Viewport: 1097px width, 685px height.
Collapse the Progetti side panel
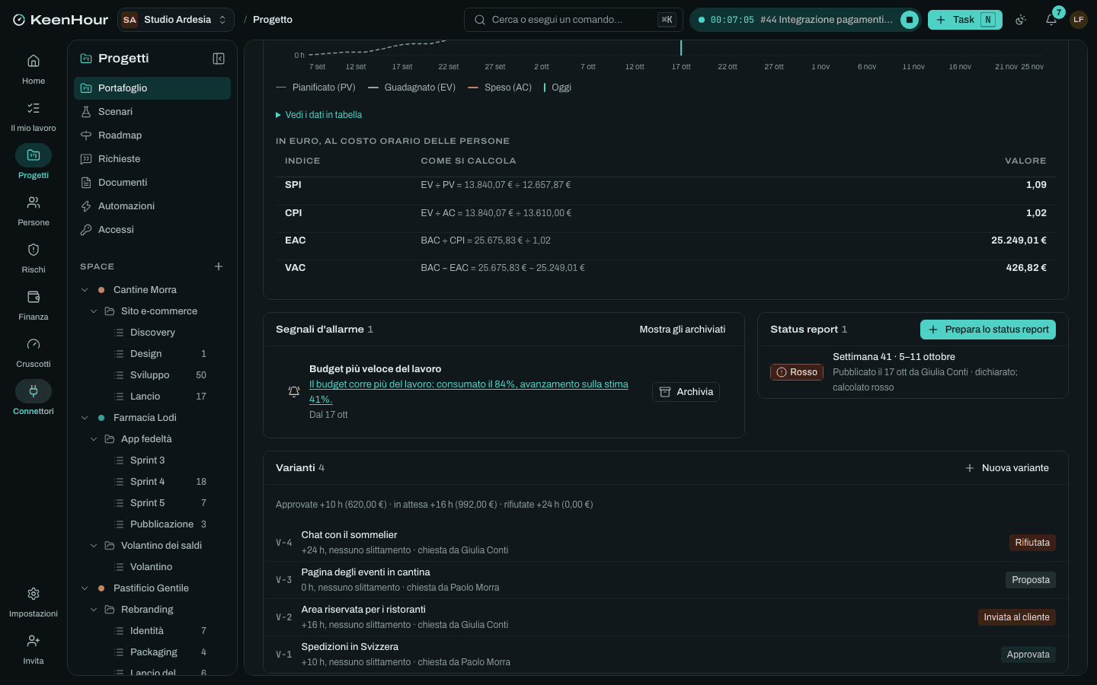click(x=219, y=59)
